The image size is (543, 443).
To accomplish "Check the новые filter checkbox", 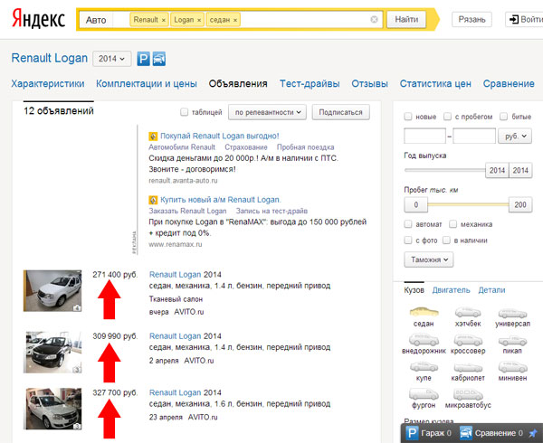I will [408, 117].
